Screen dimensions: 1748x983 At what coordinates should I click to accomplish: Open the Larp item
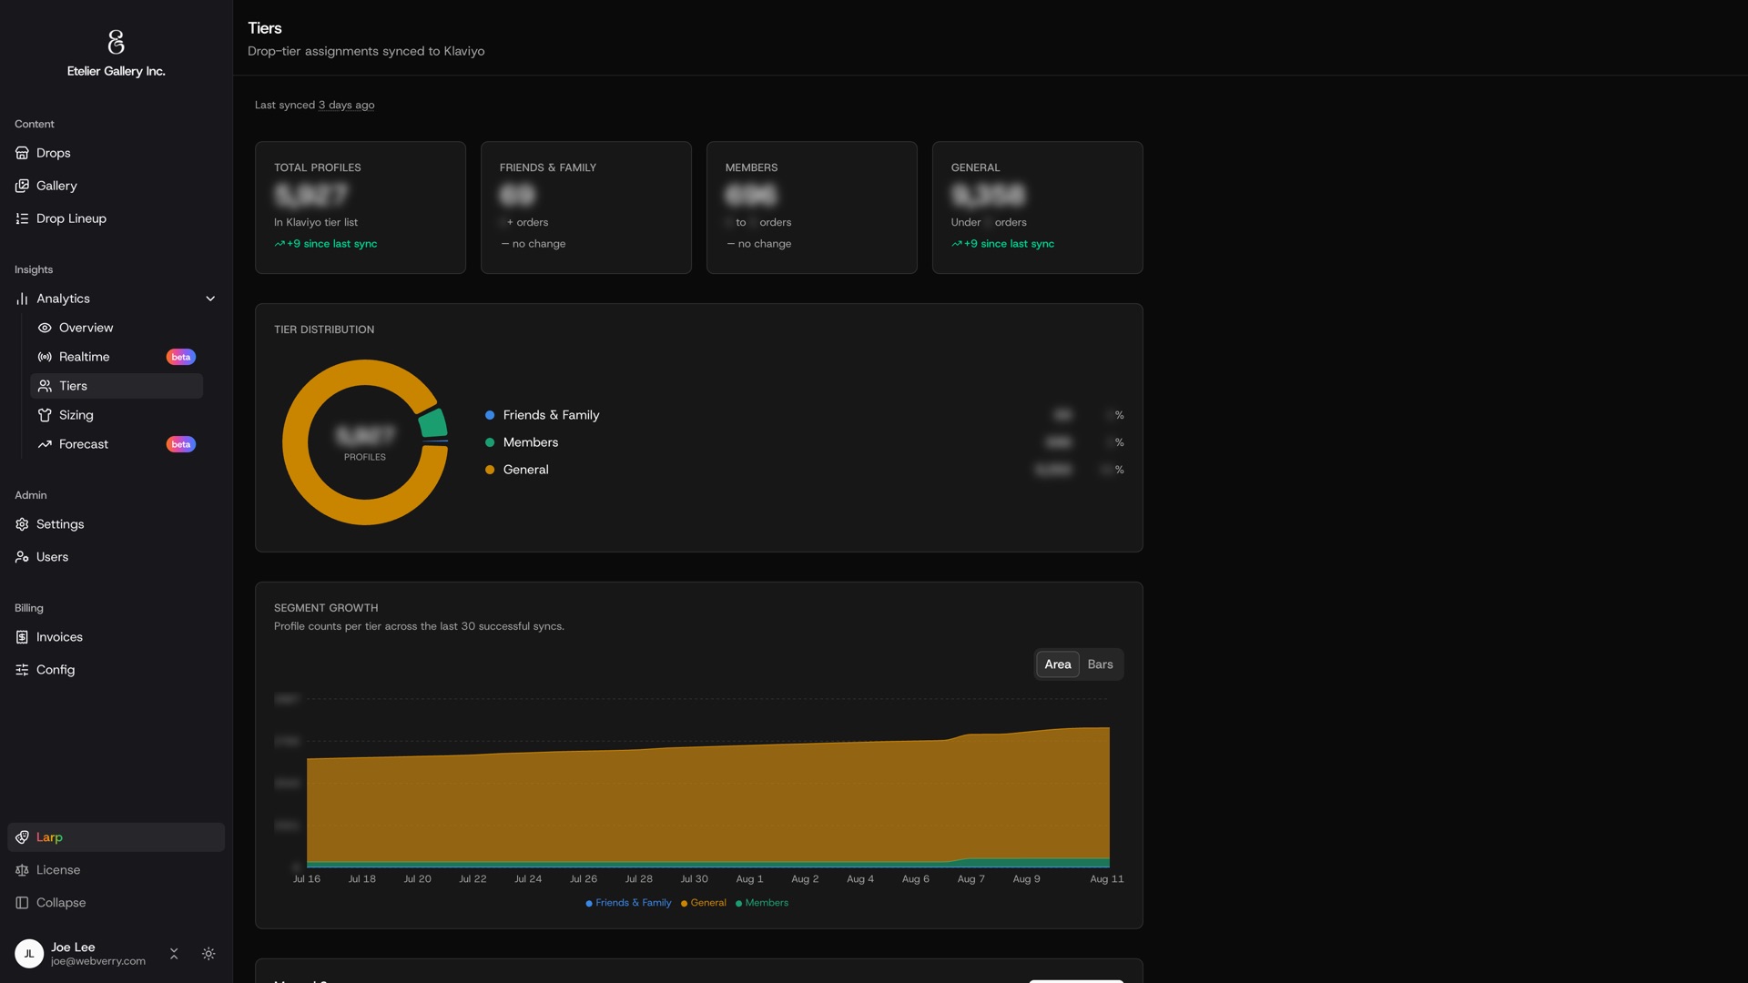(x=116, y=837)
